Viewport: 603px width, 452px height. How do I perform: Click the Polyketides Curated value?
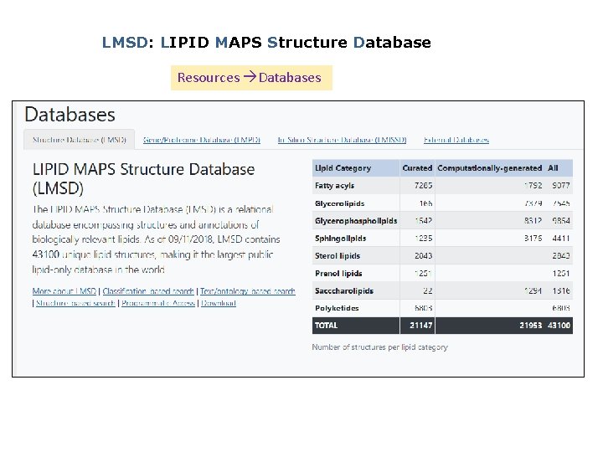pyautogui.click(x=424, y=308)
